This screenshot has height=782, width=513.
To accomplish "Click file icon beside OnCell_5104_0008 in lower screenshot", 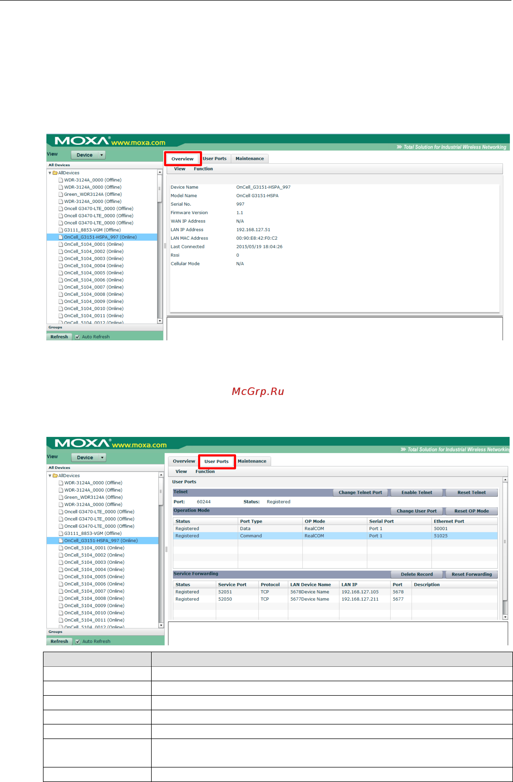I will pyautogui.click(x=61, y=598).
